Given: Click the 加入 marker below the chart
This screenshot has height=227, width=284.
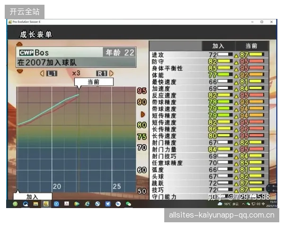Looking at the screenshot, I should coord(32,196).
